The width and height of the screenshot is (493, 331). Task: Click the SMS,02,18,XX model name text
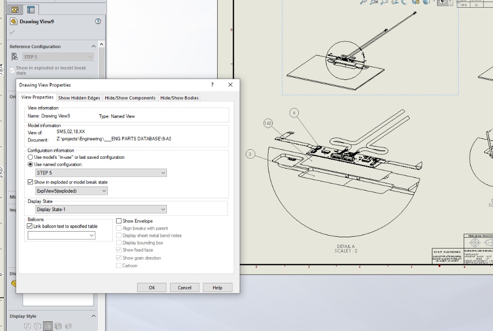71,132
